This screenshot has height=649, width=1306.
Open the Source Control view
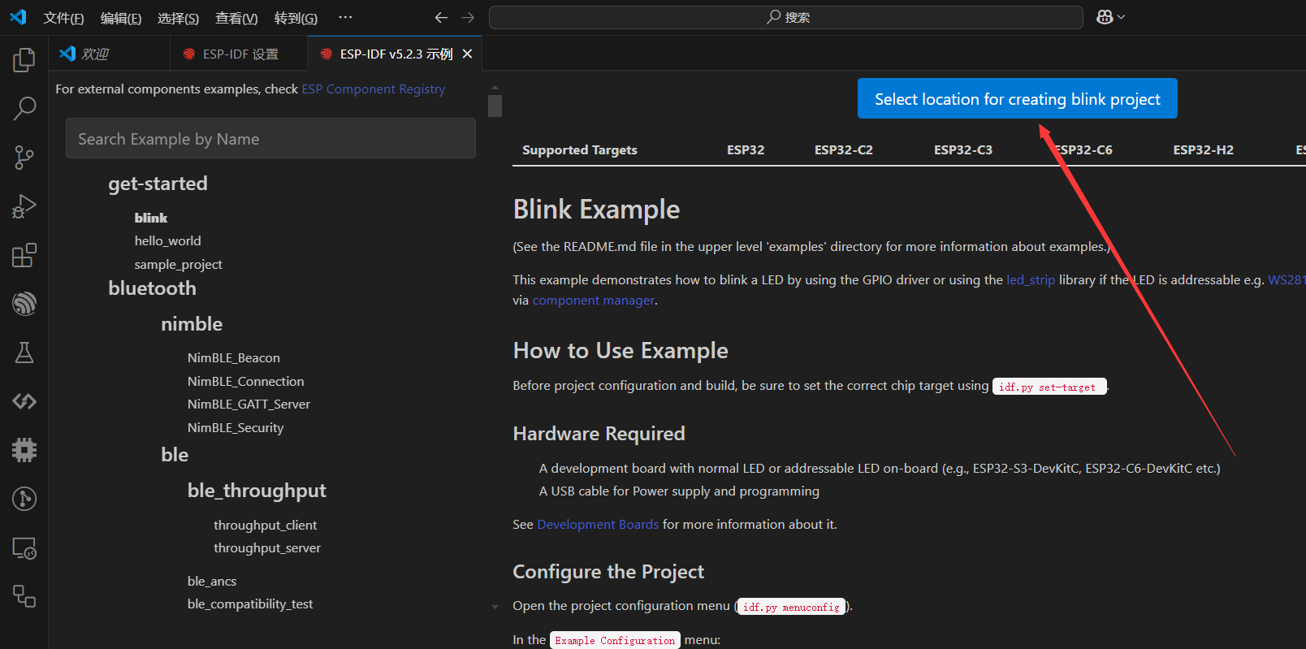point(24,158)
